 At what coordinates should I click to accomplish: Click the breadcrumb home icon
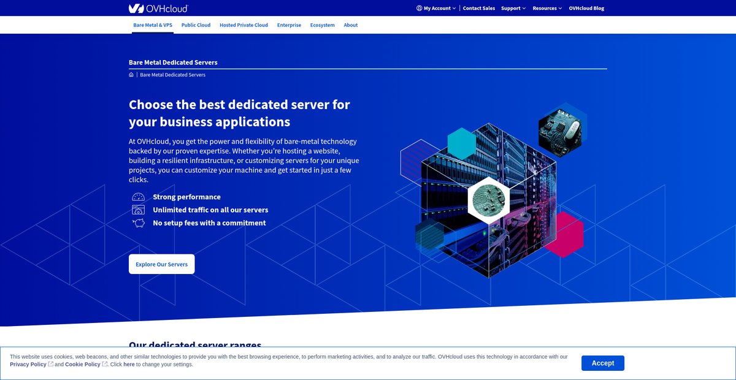tap(131, 75)
